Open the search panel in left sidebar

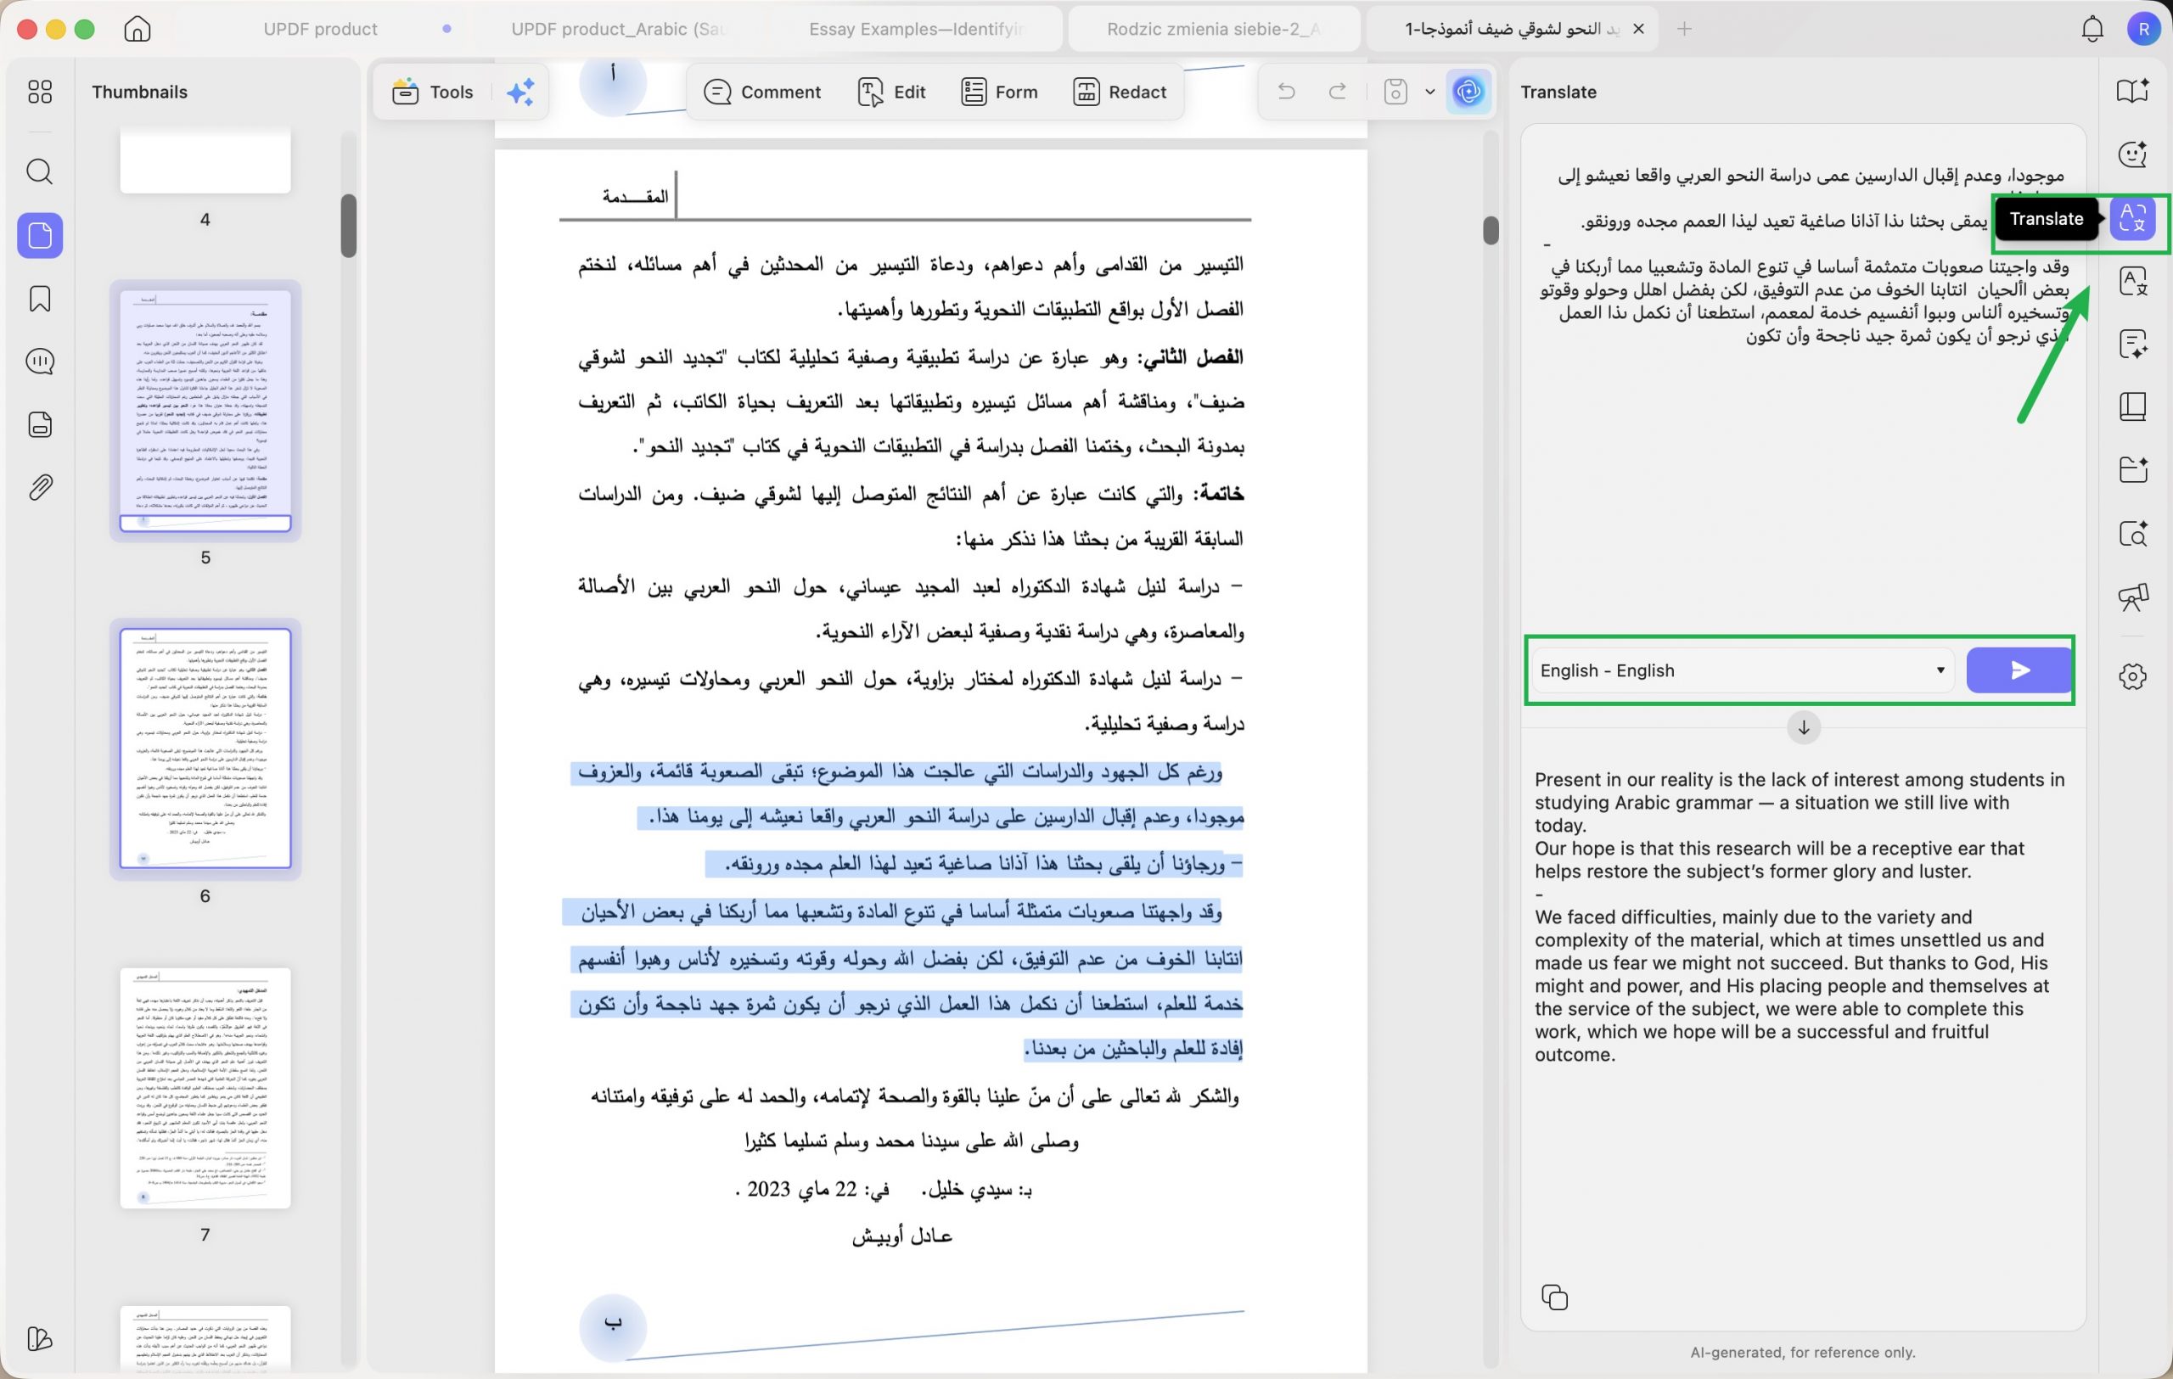pyautogui.click(x=40, y=171)
